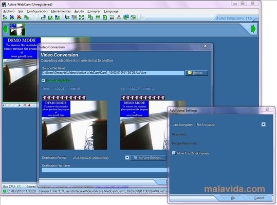Viewport: 277px width, 205px height.
Task: Open the Archivo menu
Action: pos(9,11)
